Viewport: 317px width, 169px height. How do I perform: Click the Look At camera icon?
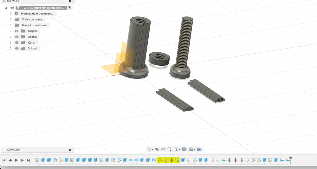coord(157,149)
